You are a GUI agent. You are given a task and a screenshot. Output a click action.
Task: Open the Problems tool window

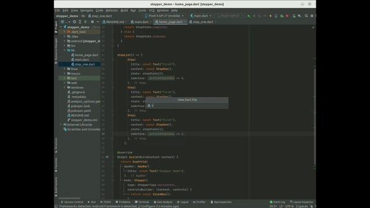[x=123, y=202]
